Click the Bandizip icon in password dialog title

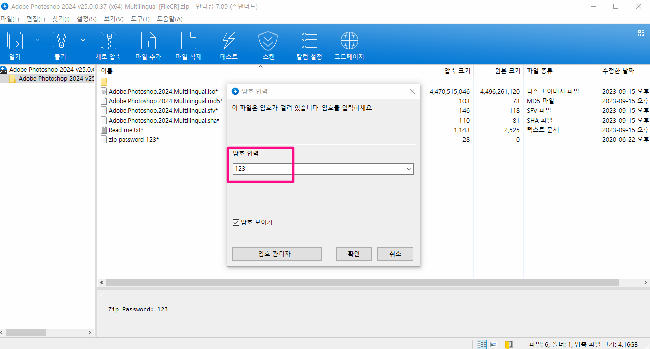[235, 91]
